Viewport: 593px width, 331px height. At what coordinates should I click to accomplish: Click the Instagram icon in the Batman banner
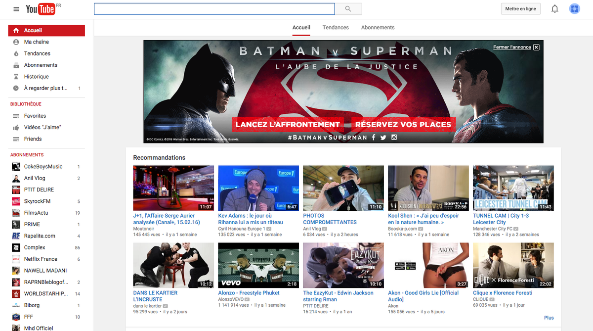click(394, 137)
